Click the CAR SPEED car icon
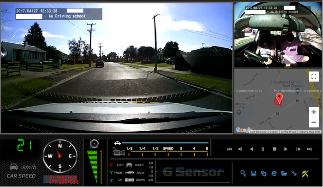323x187 pixels. (14, 167)
